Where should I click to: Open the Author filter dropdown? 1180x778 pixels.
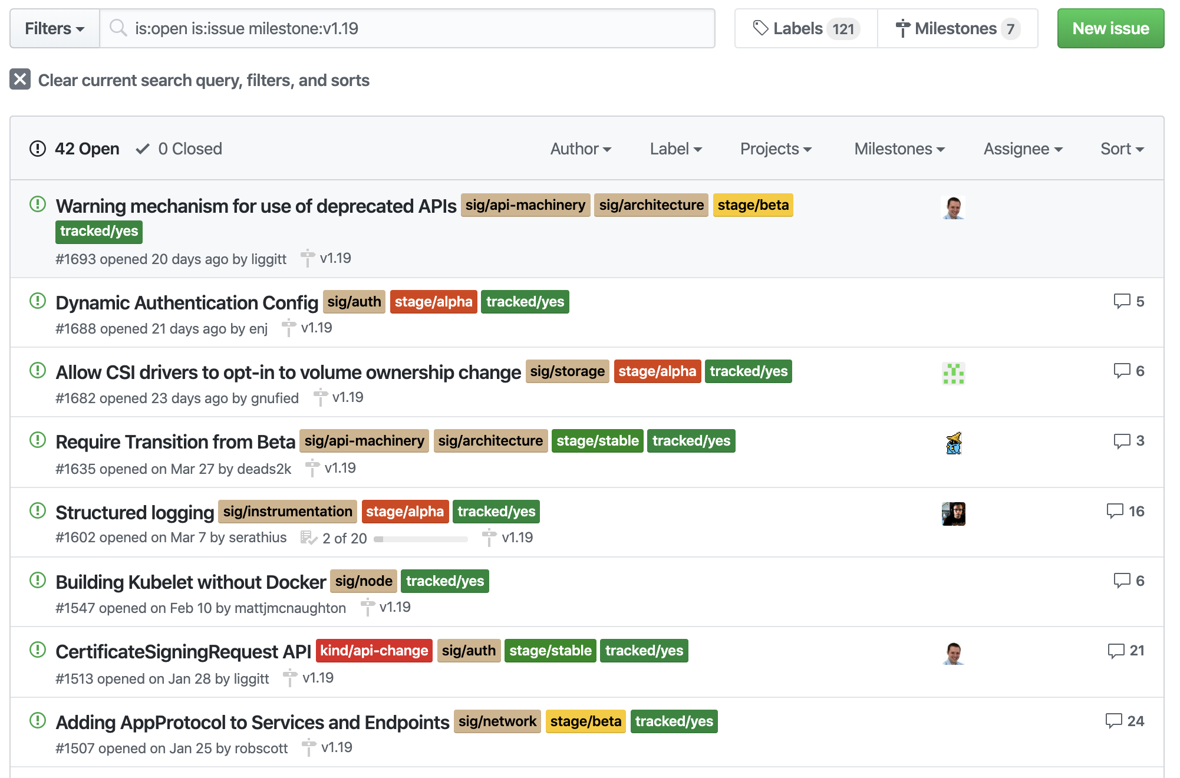[x=581, y=149]
